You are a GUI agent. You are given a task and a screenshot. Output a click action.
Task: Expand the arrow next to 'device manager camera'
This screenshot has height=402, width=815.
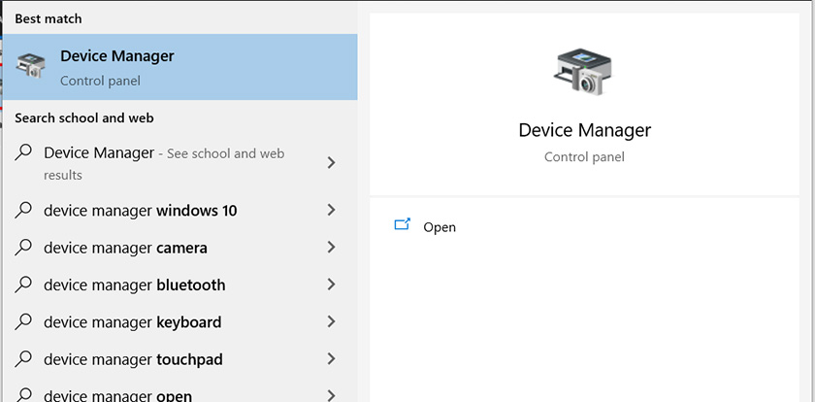(x=331, y=248)
